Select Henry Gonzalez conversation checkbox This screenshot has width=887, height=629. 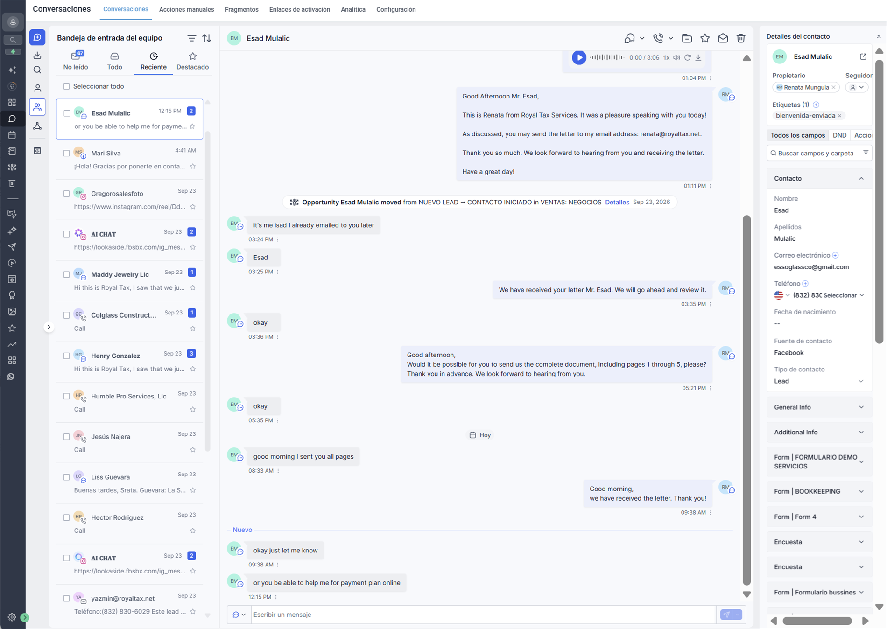click(x=67, y=356)
